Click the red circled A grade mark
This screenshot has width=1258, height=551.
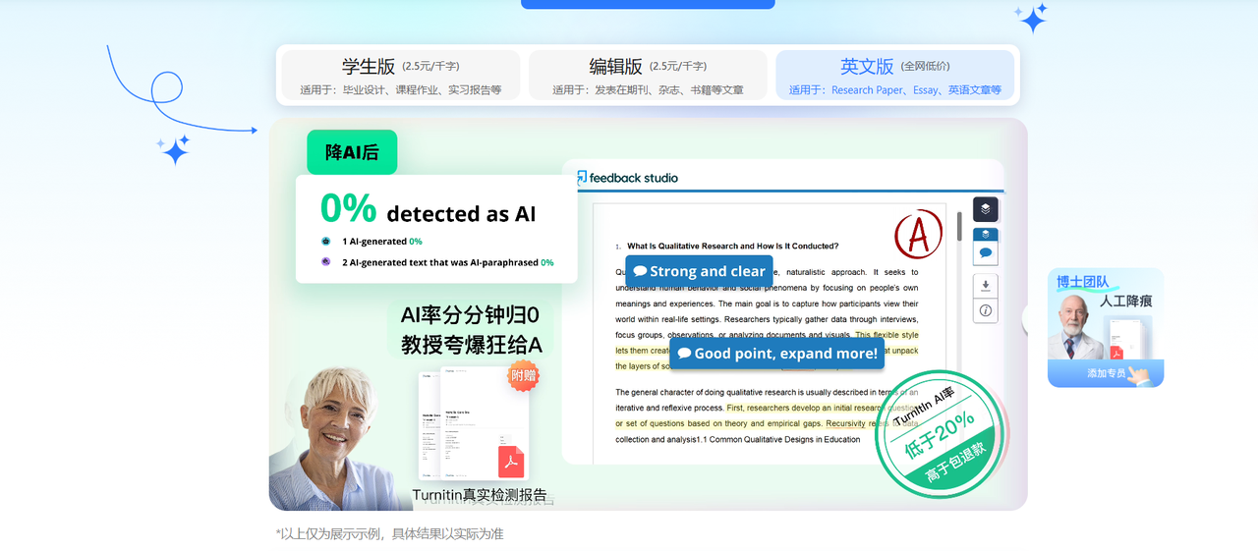tap(918, 235)
